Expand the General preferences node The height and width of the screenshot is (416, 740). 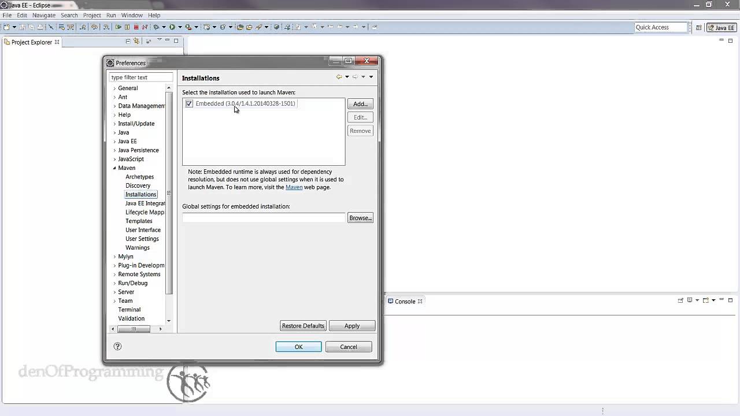pos(114,88)
